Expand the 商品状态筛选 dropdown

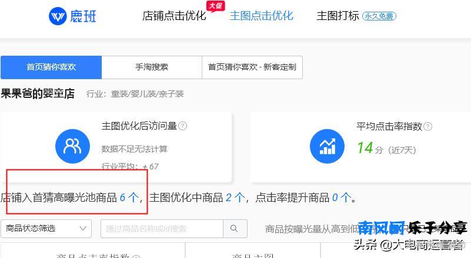[x=46, y=229]
